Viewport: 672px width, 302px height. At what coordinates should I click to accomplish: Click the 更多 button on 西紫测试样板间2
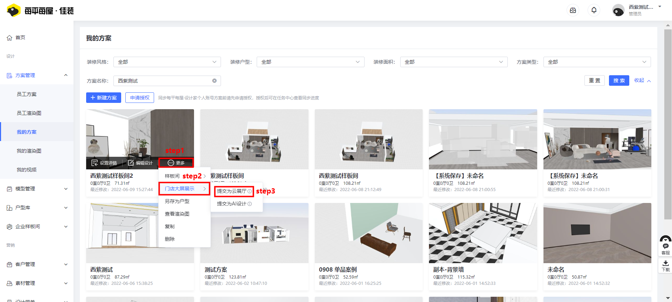tap(176, 163)
